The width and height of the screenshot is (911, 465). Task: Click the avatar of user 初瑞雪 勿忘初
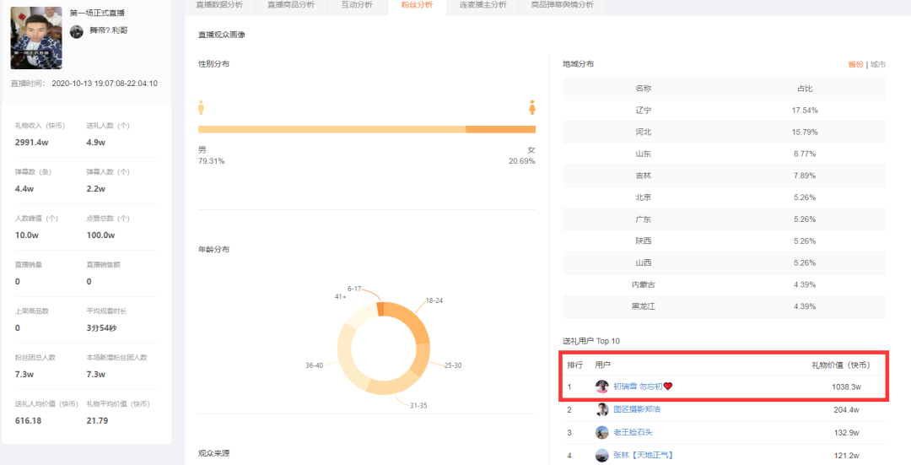[x=602, y=387]
